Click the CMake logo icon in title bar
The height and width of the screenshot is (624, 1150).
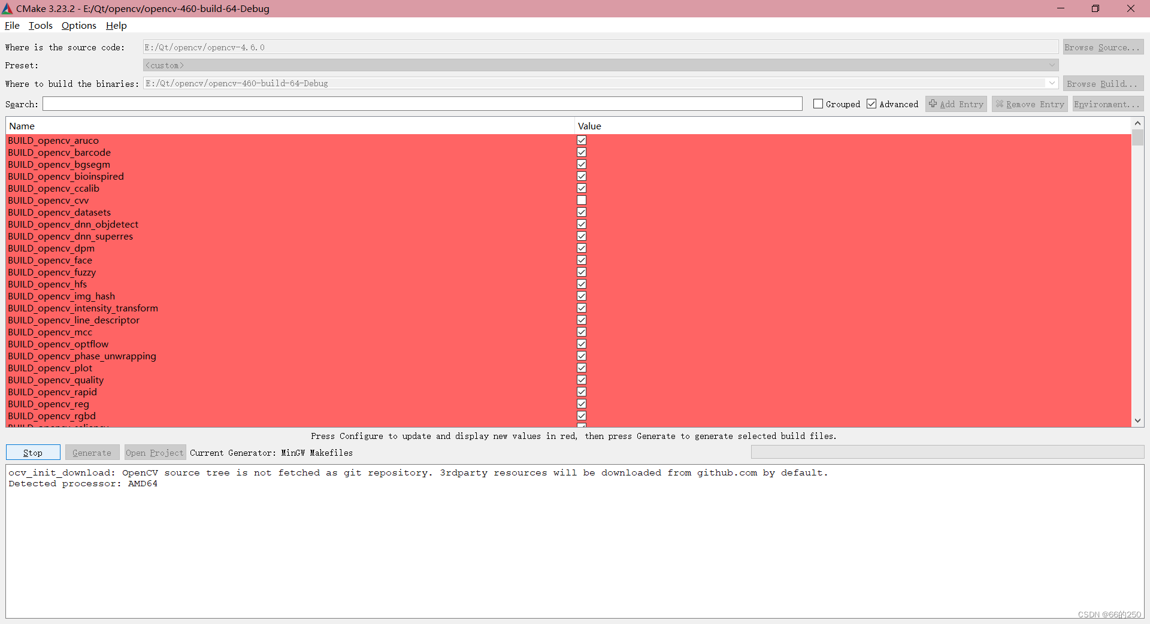pos(7,8)
